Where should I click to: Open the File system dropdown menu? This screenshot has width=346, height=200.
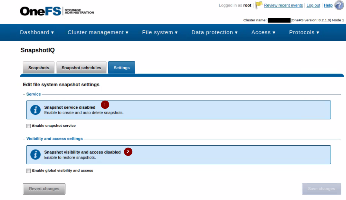(x=160, y=32)
